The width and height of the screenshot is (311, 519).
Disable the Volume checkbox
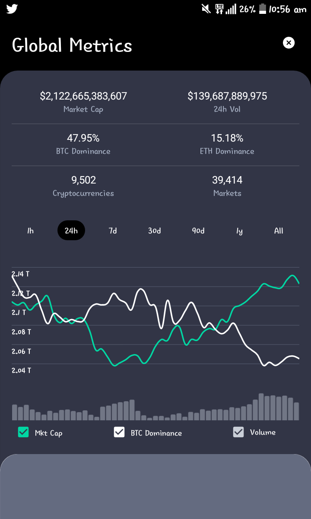(238, 432)
